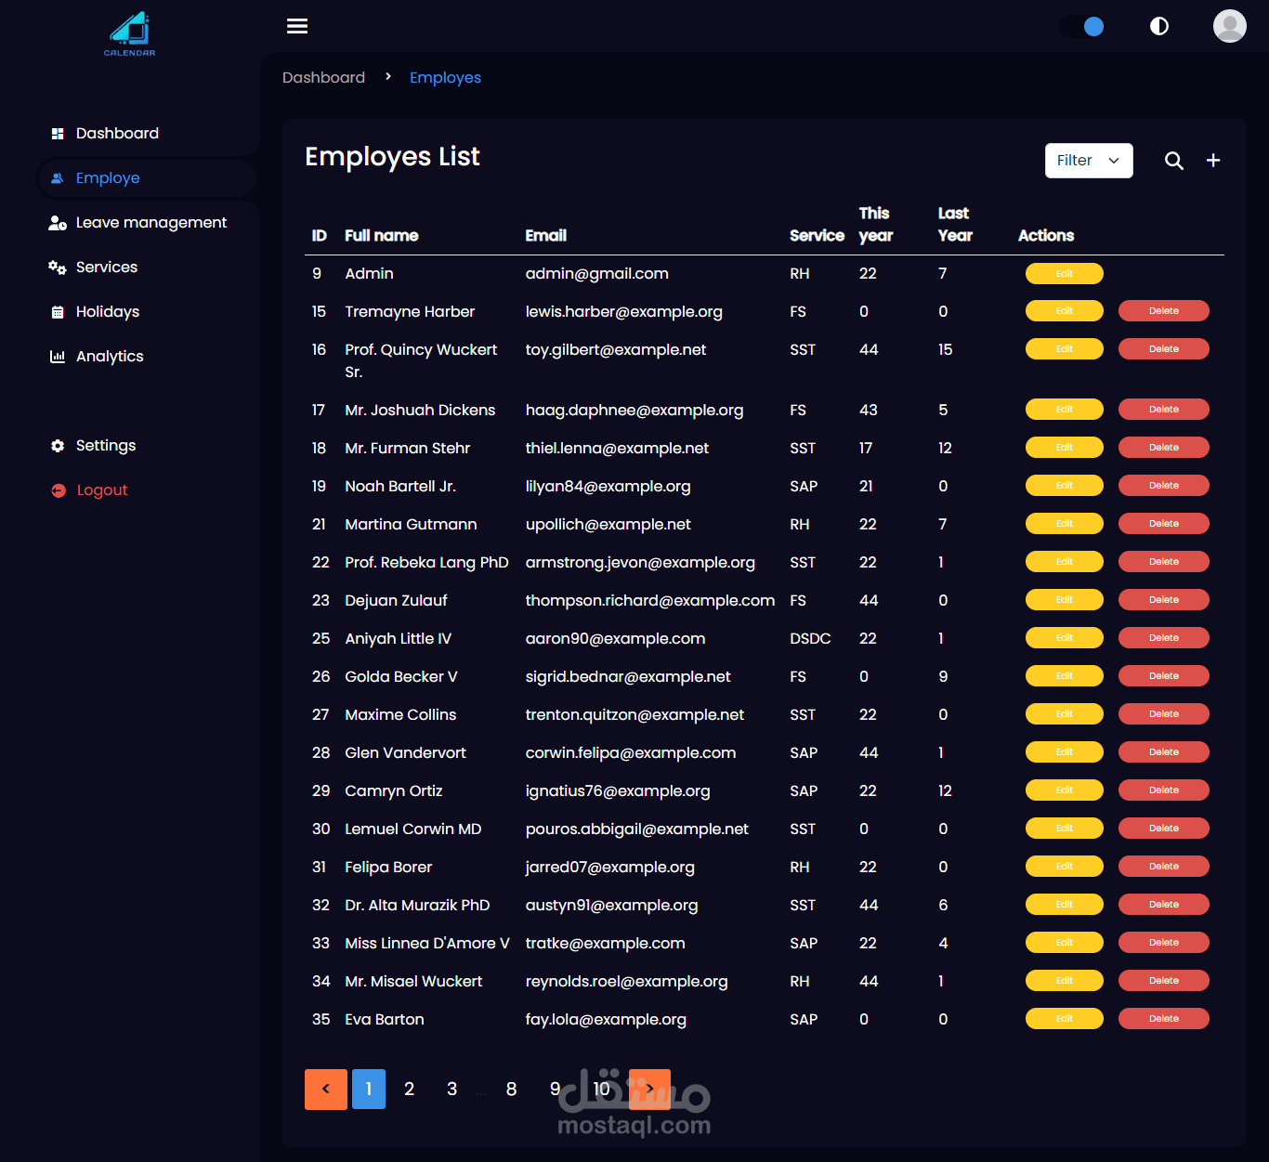Toggle the blue switch in header
Screen dimensions: 1269x1162
coord(1083,26)
